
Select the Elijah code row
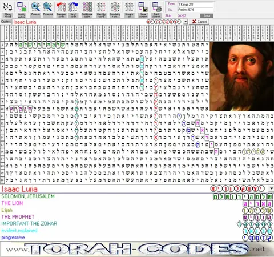tap(137, 210)
